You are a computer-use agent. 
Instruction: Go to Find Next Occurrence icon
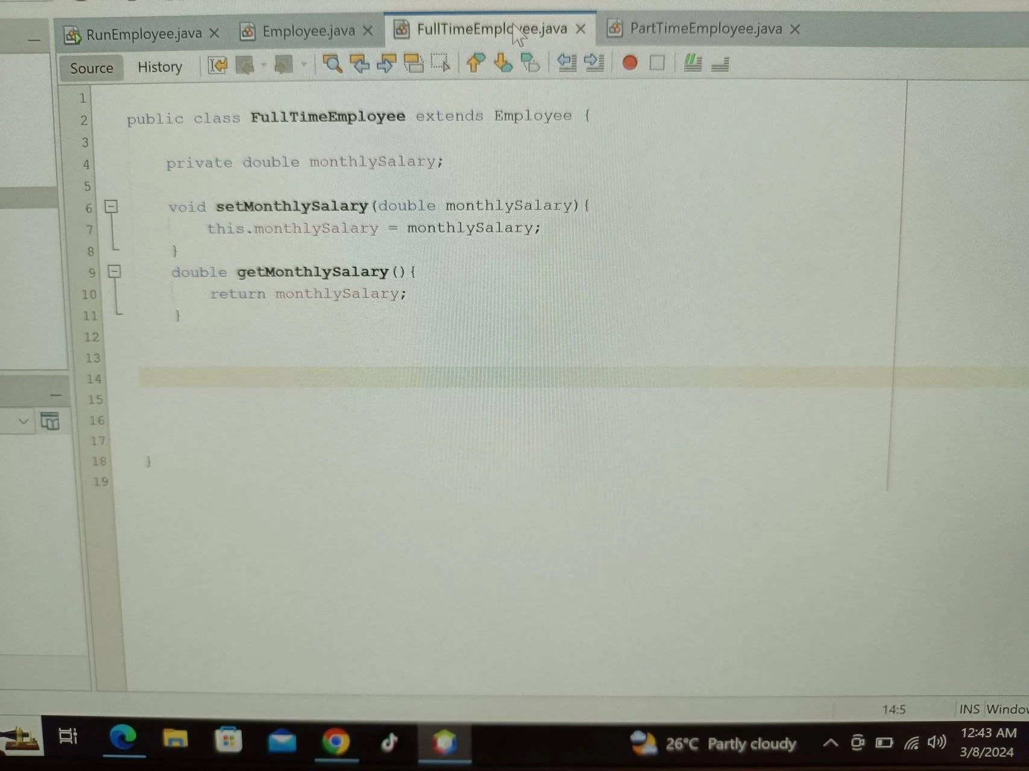point(386,63)
